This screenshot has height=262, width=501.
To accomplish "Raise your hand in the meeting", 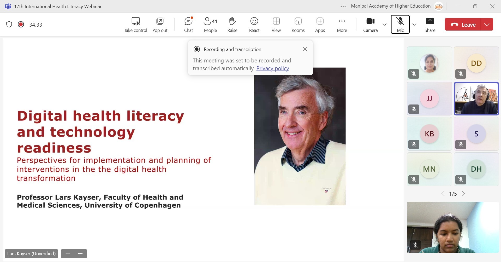I will [232, 25].
